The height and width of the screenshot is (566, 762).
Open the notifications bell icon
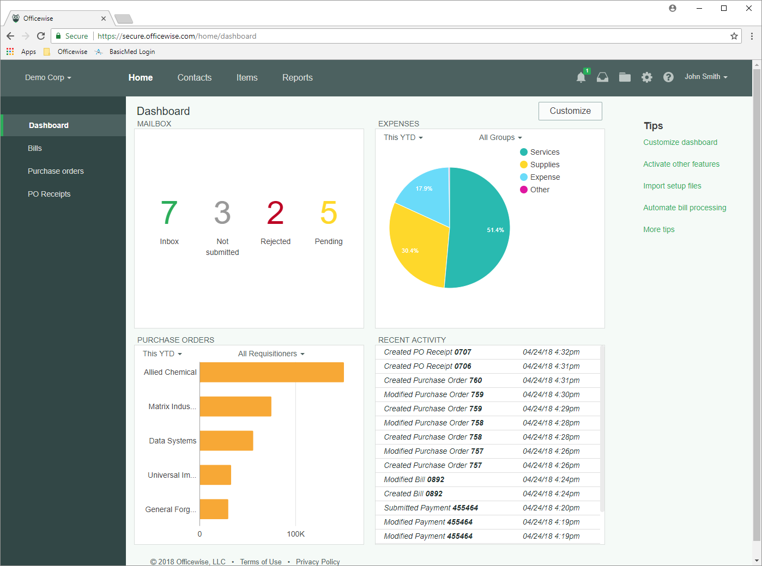[581, 77]
